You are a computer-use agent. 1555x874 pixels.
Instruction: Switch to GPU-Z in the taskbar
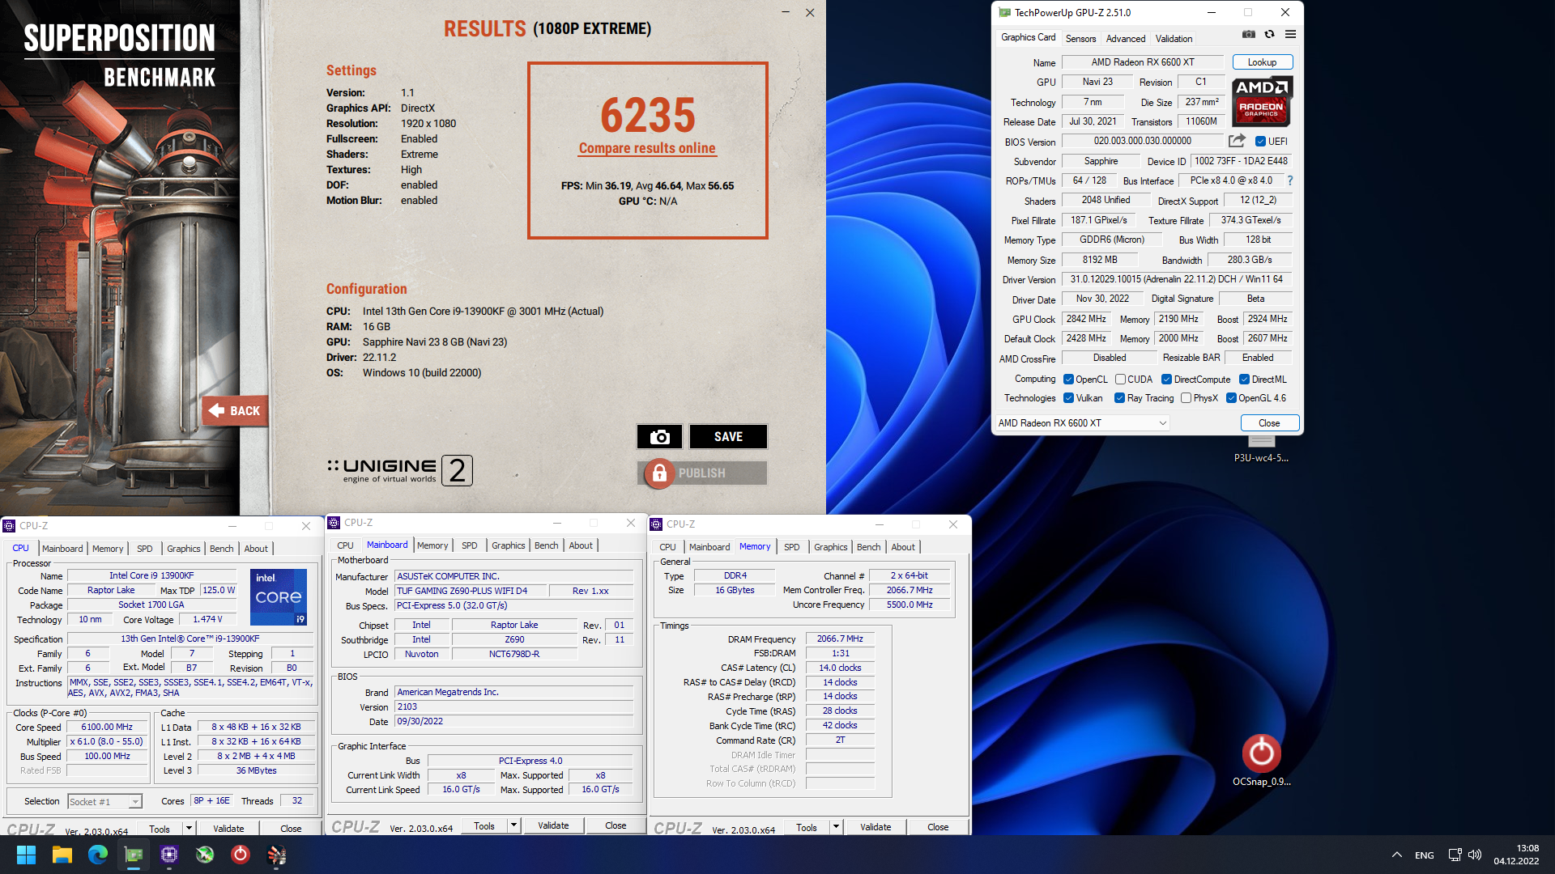tap(133, 855)
